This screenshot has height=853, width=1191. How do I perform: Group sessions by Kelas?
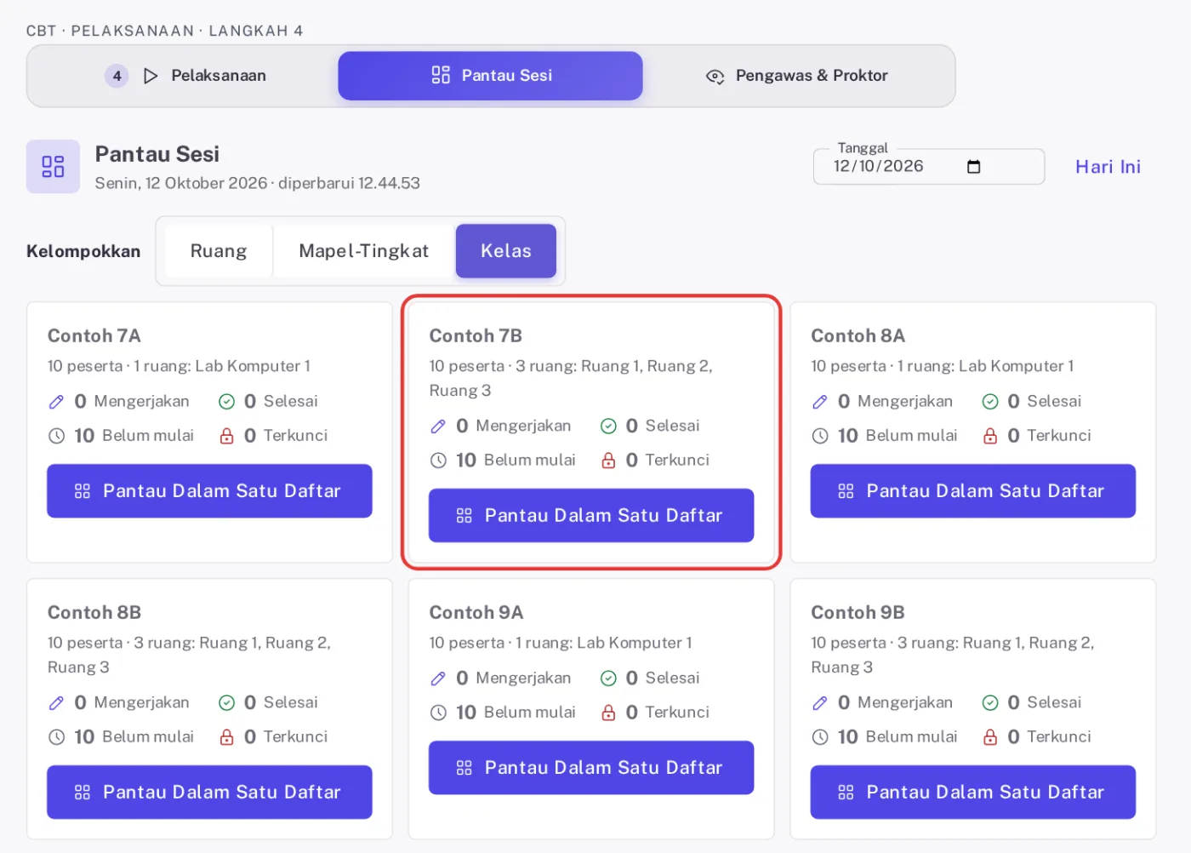click(506, 251)
